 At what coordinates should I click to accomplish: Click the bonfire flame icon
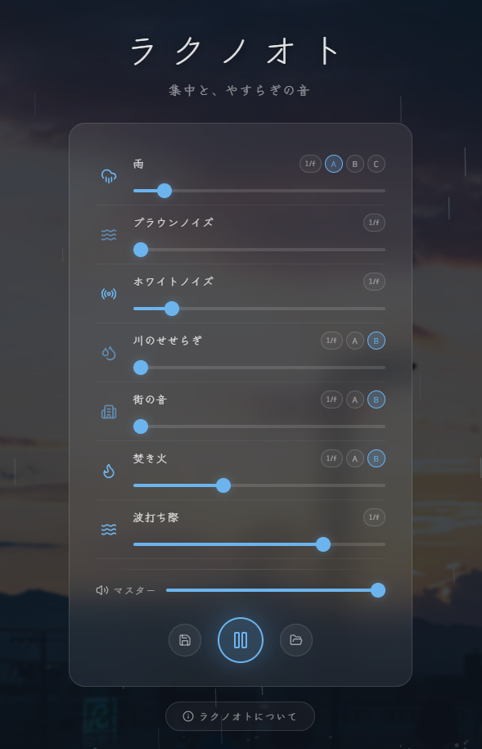[109, 471]
